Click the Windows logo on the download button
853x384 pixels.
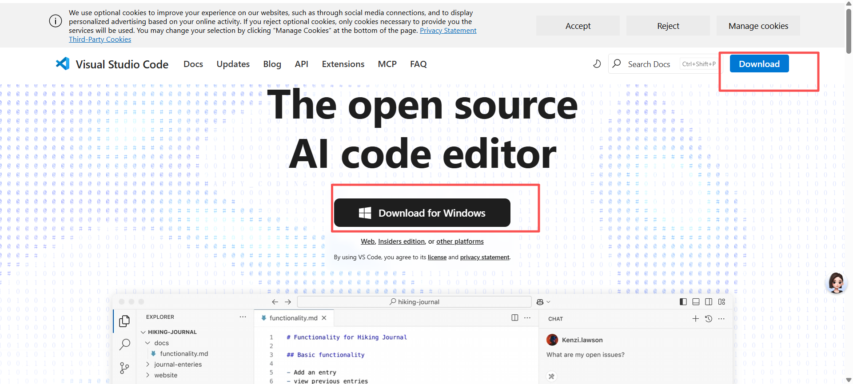pos(365,213)
